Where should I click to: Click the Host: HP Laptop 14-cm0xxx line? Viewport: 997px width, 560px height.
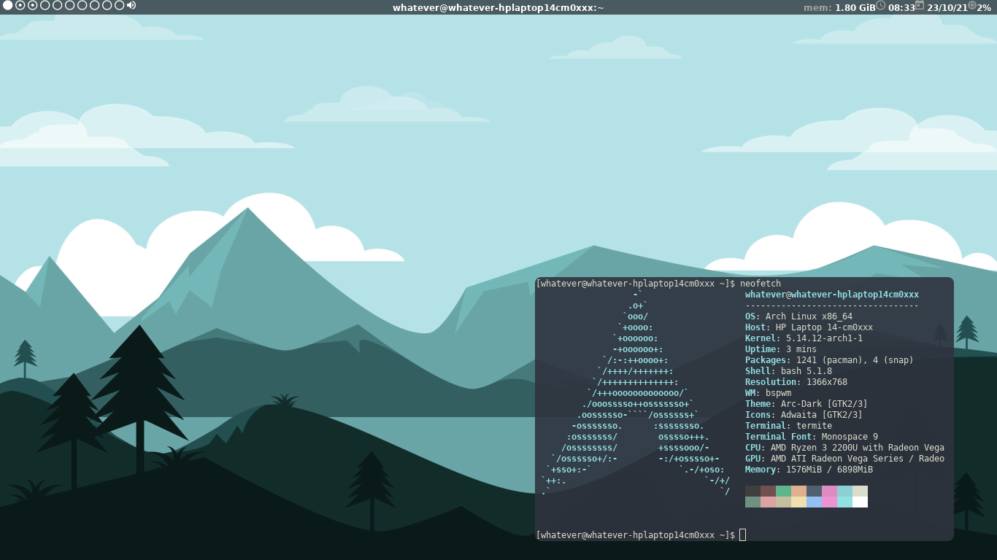pos(809,327)
